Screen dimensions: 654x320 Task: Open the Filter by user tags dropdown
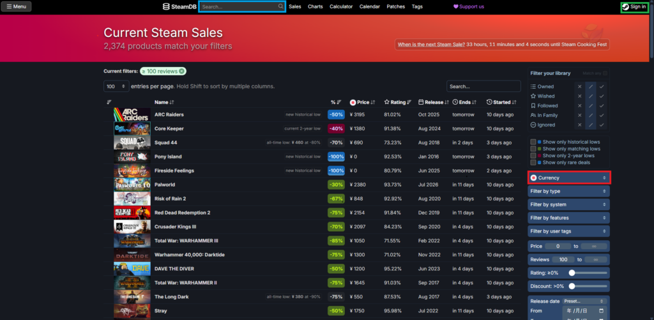click(x=569, y=231)
